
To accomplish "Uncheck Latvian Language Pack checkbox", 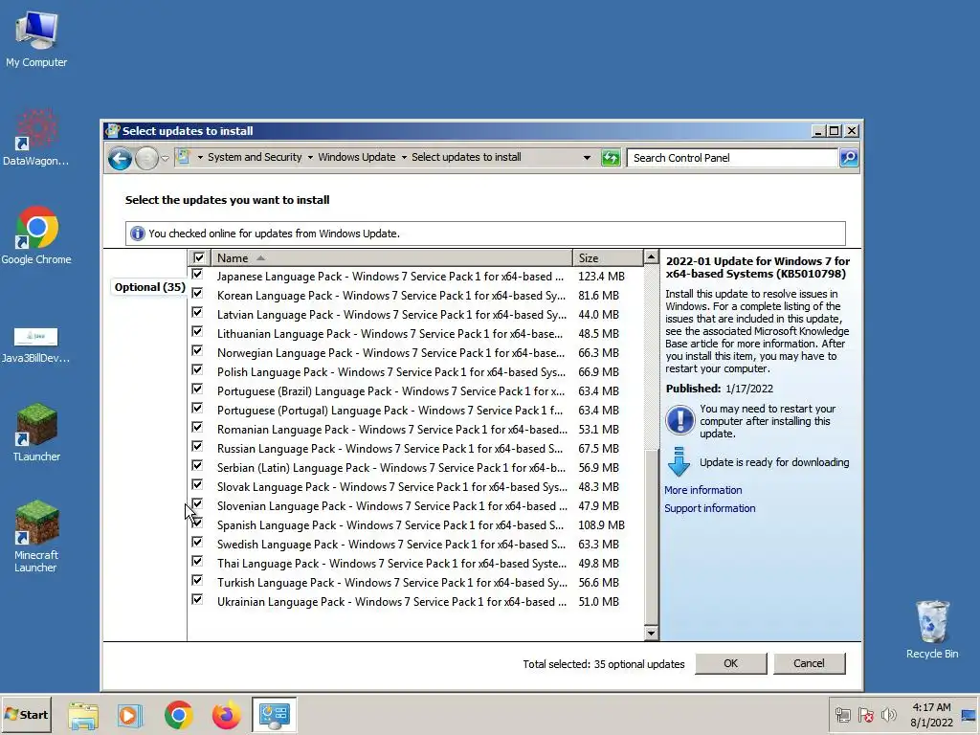I will (197, 313).
